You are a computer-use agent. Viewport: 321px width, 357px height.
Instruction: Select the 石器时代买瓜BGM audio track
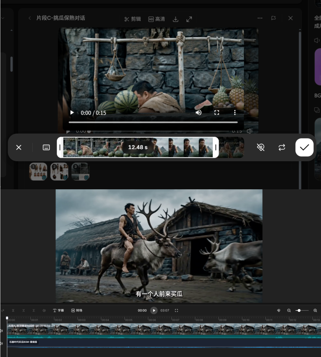tap(164, 343)
